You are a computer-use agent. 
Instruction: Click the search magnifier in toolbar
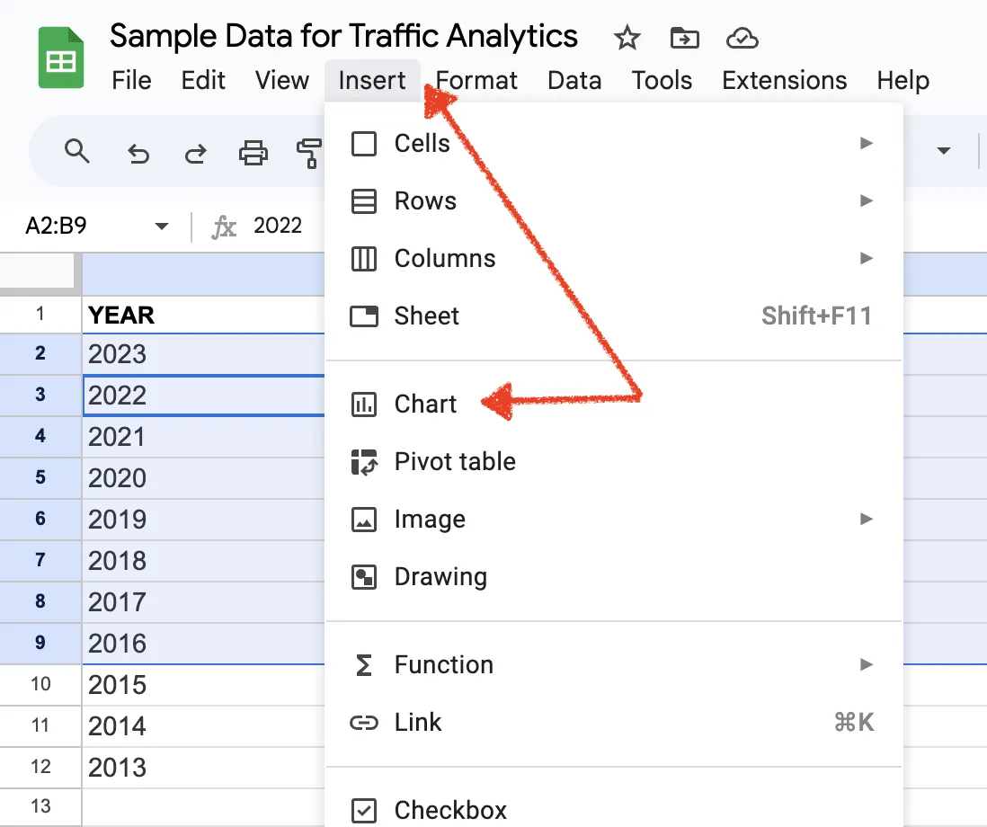(76, 152)
